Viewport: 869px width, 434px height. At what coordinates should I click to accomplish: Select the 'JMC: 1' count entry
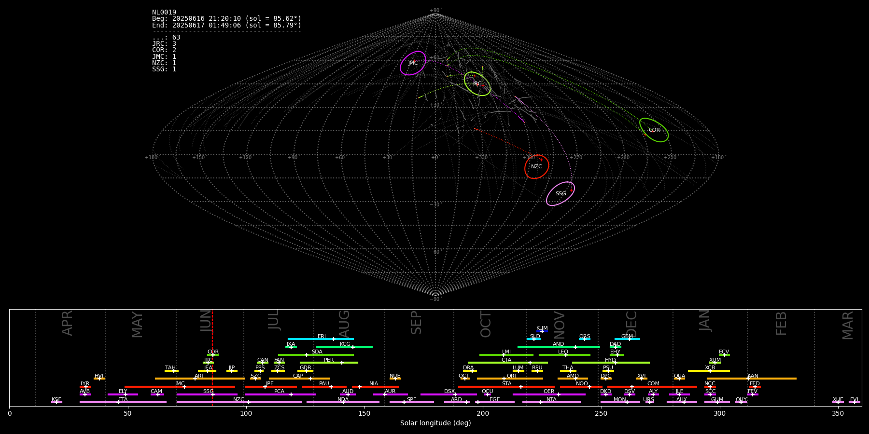coord(164,56)
